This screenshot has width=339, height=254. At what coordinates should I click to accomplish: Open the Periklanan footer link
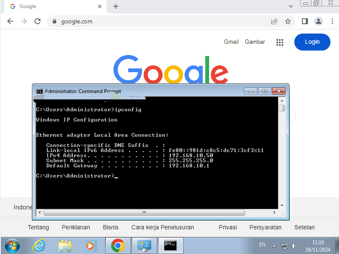coord(76,227)
